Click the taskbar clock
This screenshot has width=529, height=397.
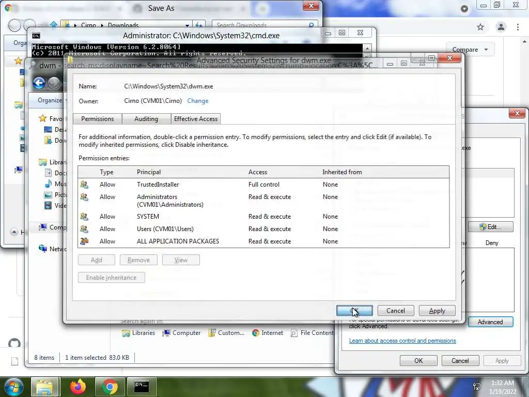(503, 387)
